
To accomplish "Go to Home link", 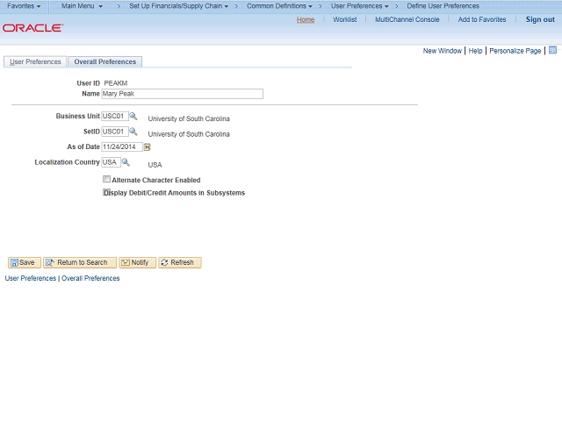I will click(x=306, y=19).
